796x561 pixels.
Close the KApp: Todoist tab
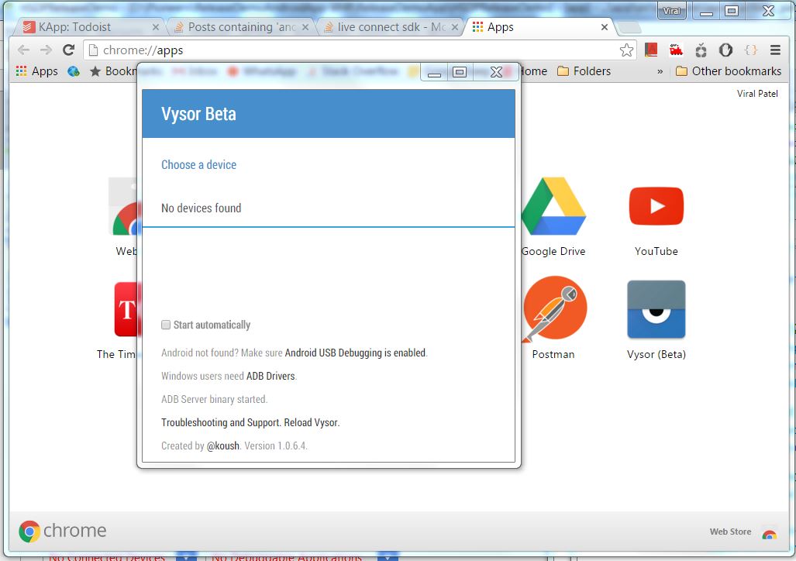point(156,27)
